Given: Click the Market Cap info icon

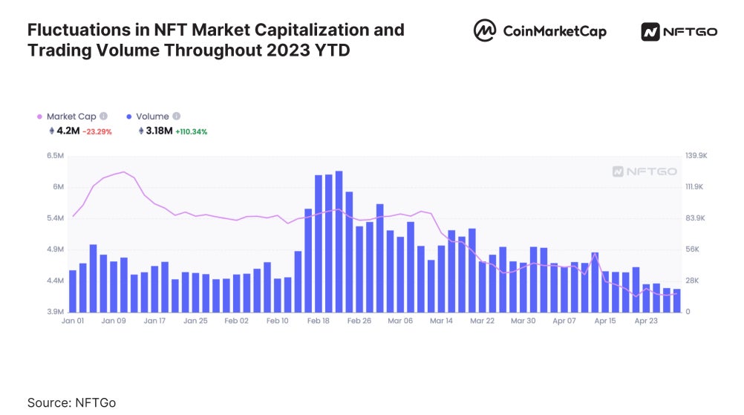Looking at the screenshot, I should point(103,117).
